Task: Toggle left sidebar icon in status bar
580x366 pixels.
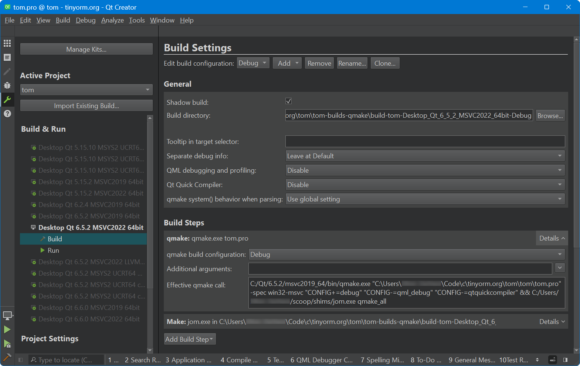Action: point(21,360)
